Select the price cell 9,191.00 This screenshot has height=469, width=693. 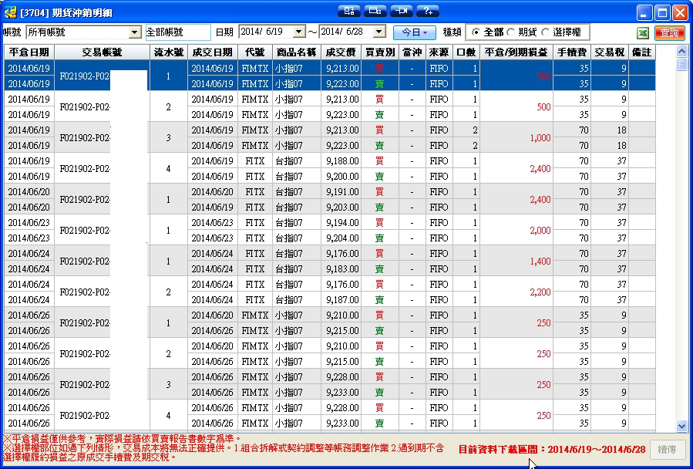point(341,192)
